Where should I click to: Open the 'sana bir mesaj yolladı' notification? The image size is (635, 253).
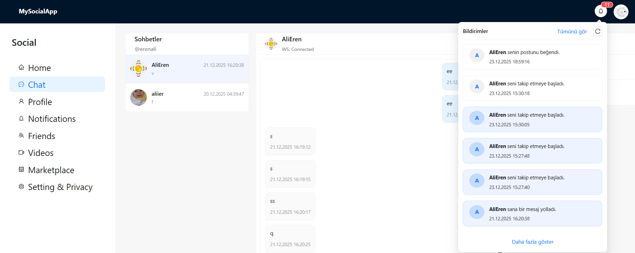click(532, 213)
